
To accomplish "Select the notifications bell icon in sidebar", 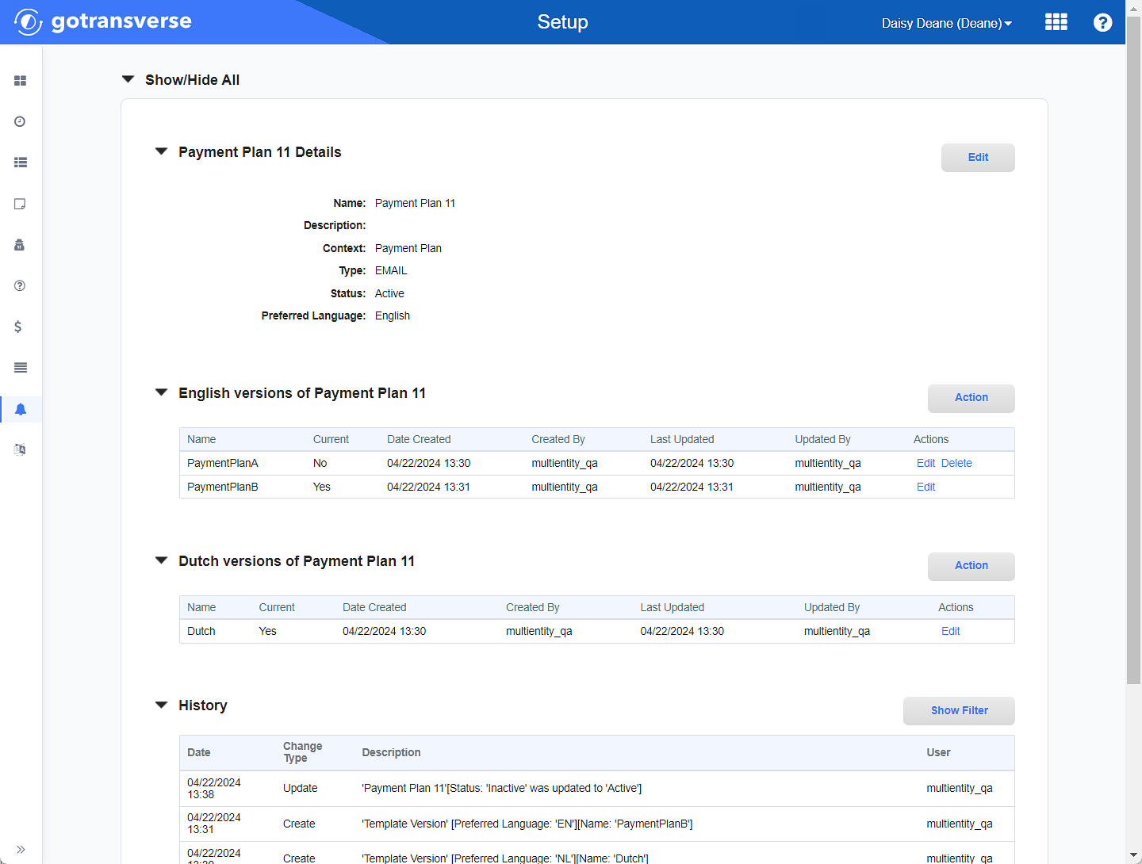I will 21,409.
